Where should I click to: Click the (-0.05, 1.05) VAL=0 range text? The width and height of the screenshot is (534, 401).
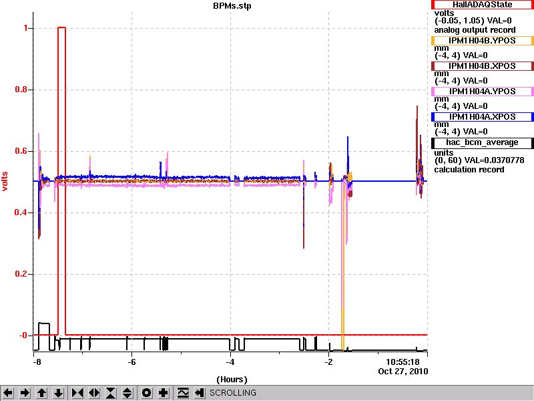click(x=473, y=21)
